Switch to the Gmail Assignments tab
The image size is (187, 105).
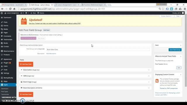point(14,5)
